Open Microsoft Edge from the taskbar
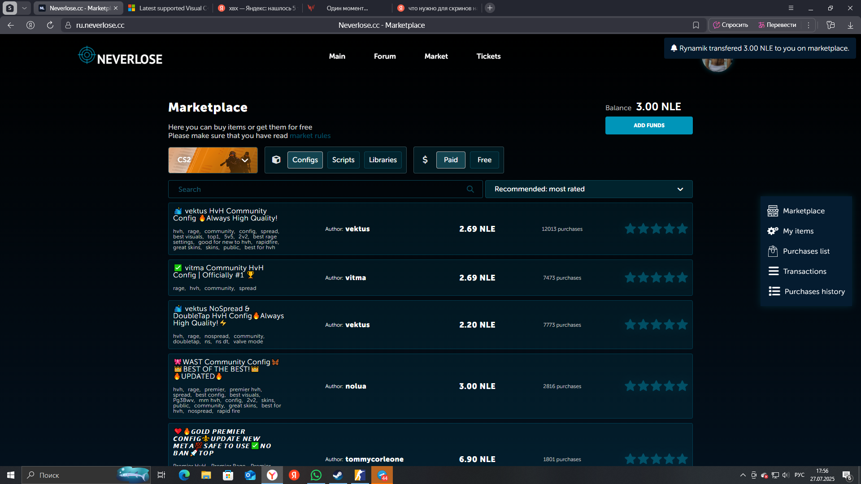This screenshot has width=861, height=484. [x=184, y=475]
